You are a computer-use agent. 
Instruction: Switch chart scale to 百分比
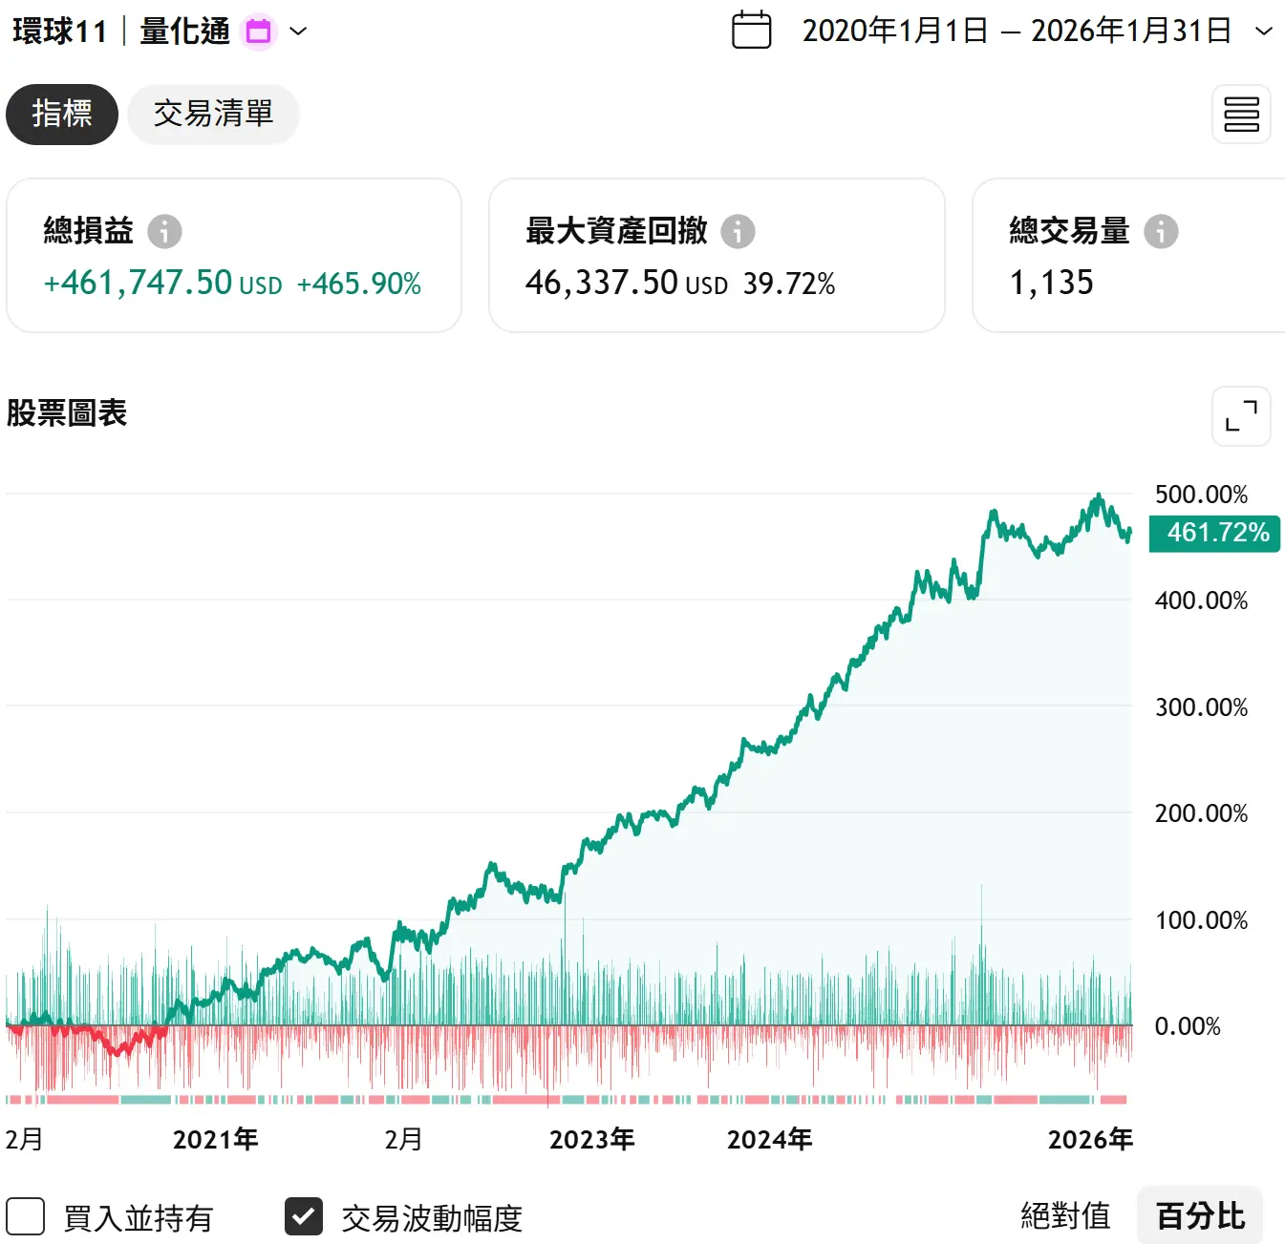1200,1216
